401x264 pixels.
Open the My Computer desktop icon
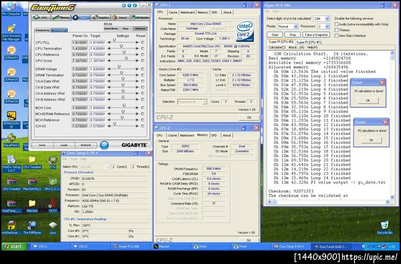(x=11, y=9)
